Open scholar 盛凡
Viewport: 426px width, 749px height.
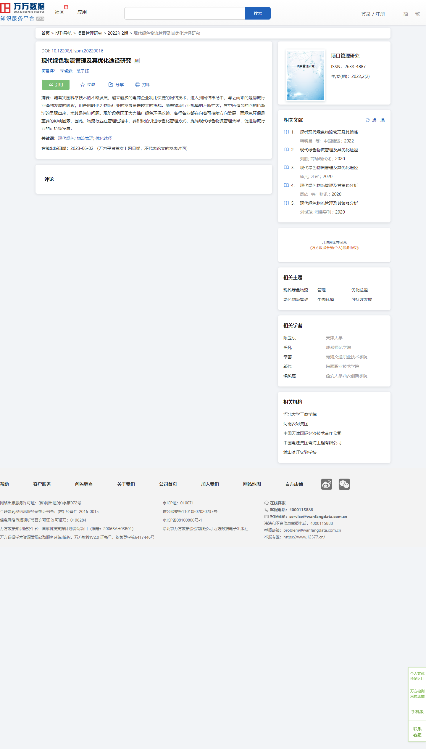click(288, 347)
